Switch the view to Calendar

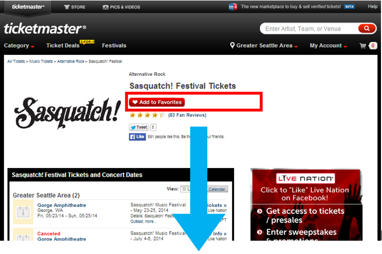217,189
